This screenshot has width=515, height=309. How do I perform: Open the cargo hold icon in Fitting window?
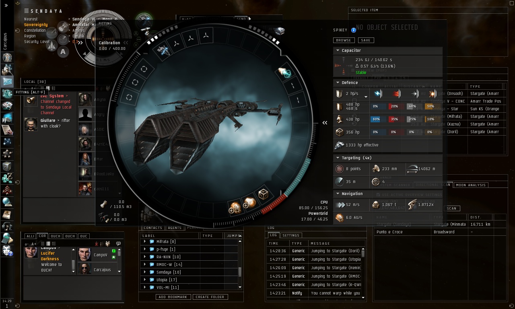point(104,204)
